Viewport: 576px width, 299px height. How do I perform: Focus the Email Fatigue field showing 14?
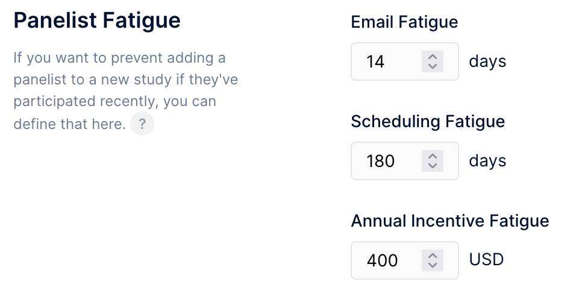coord(405,61)
